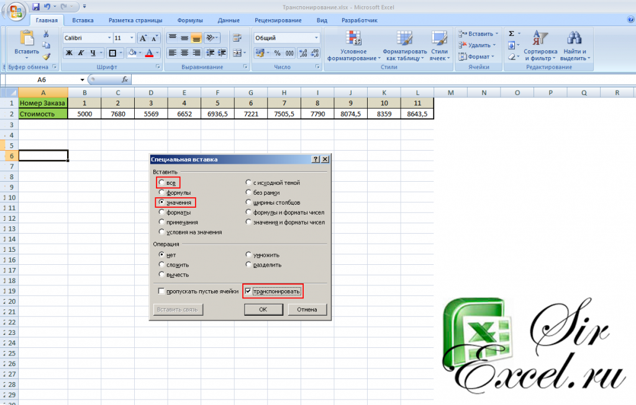
Task: Open Conditional Formatting (Условное форматирование)
Action: tap(353, 45)
